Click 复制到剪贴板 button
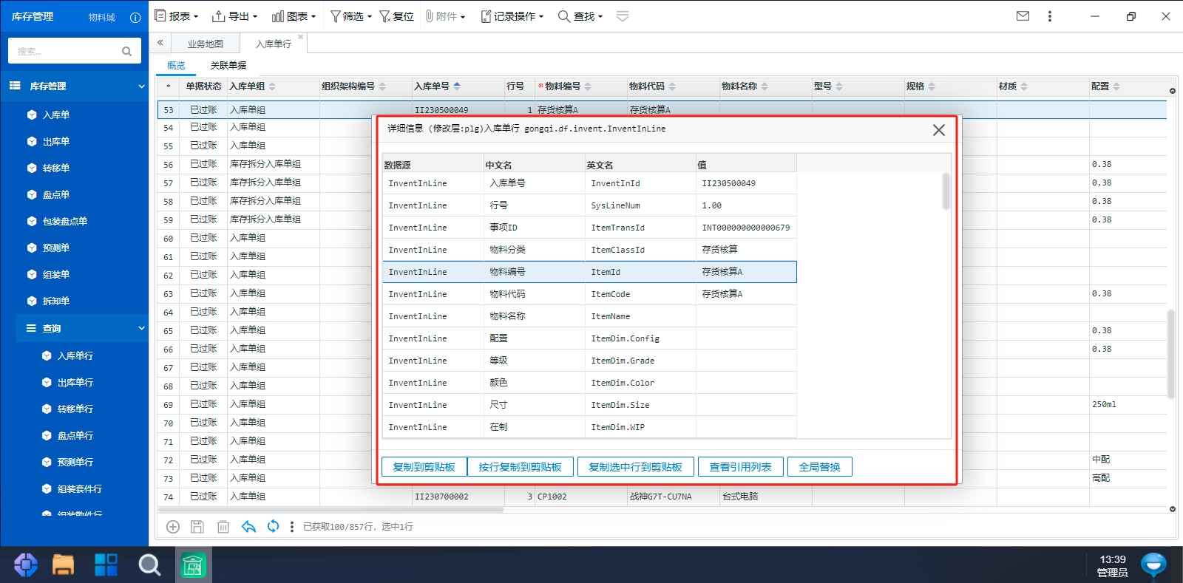This screenshot has height=583, width=1183. (424, 467)
